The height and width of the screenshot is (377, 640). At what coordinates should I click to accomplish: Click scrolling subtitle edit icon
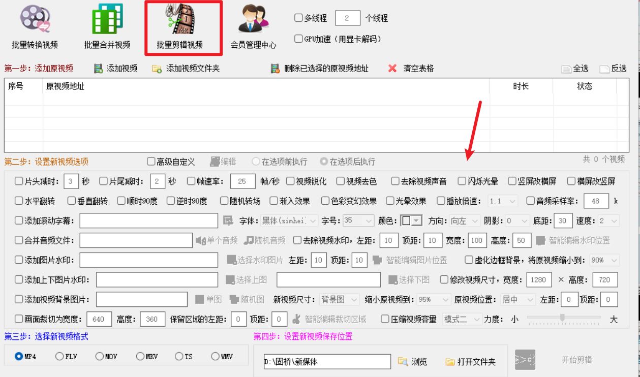click(228, 221)
